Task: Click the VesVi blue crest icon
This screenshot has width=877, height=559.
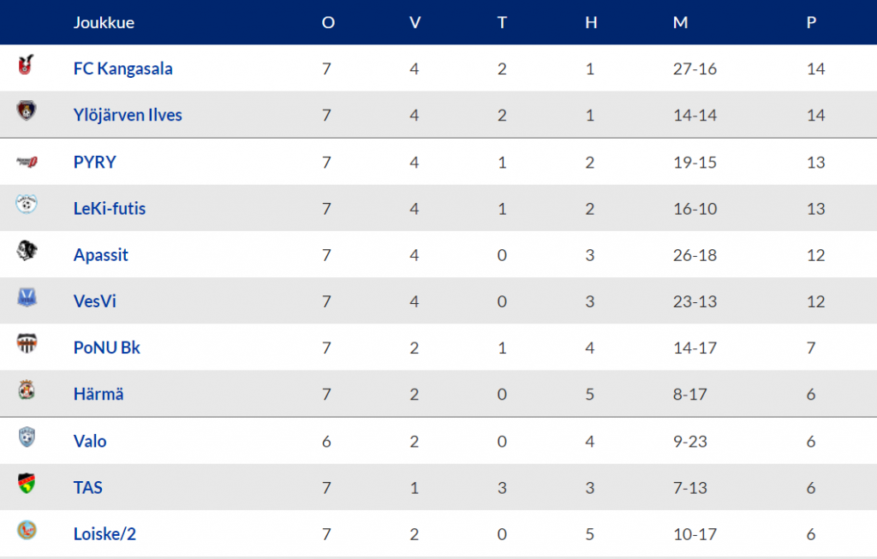Action: [x=27, y=297]
